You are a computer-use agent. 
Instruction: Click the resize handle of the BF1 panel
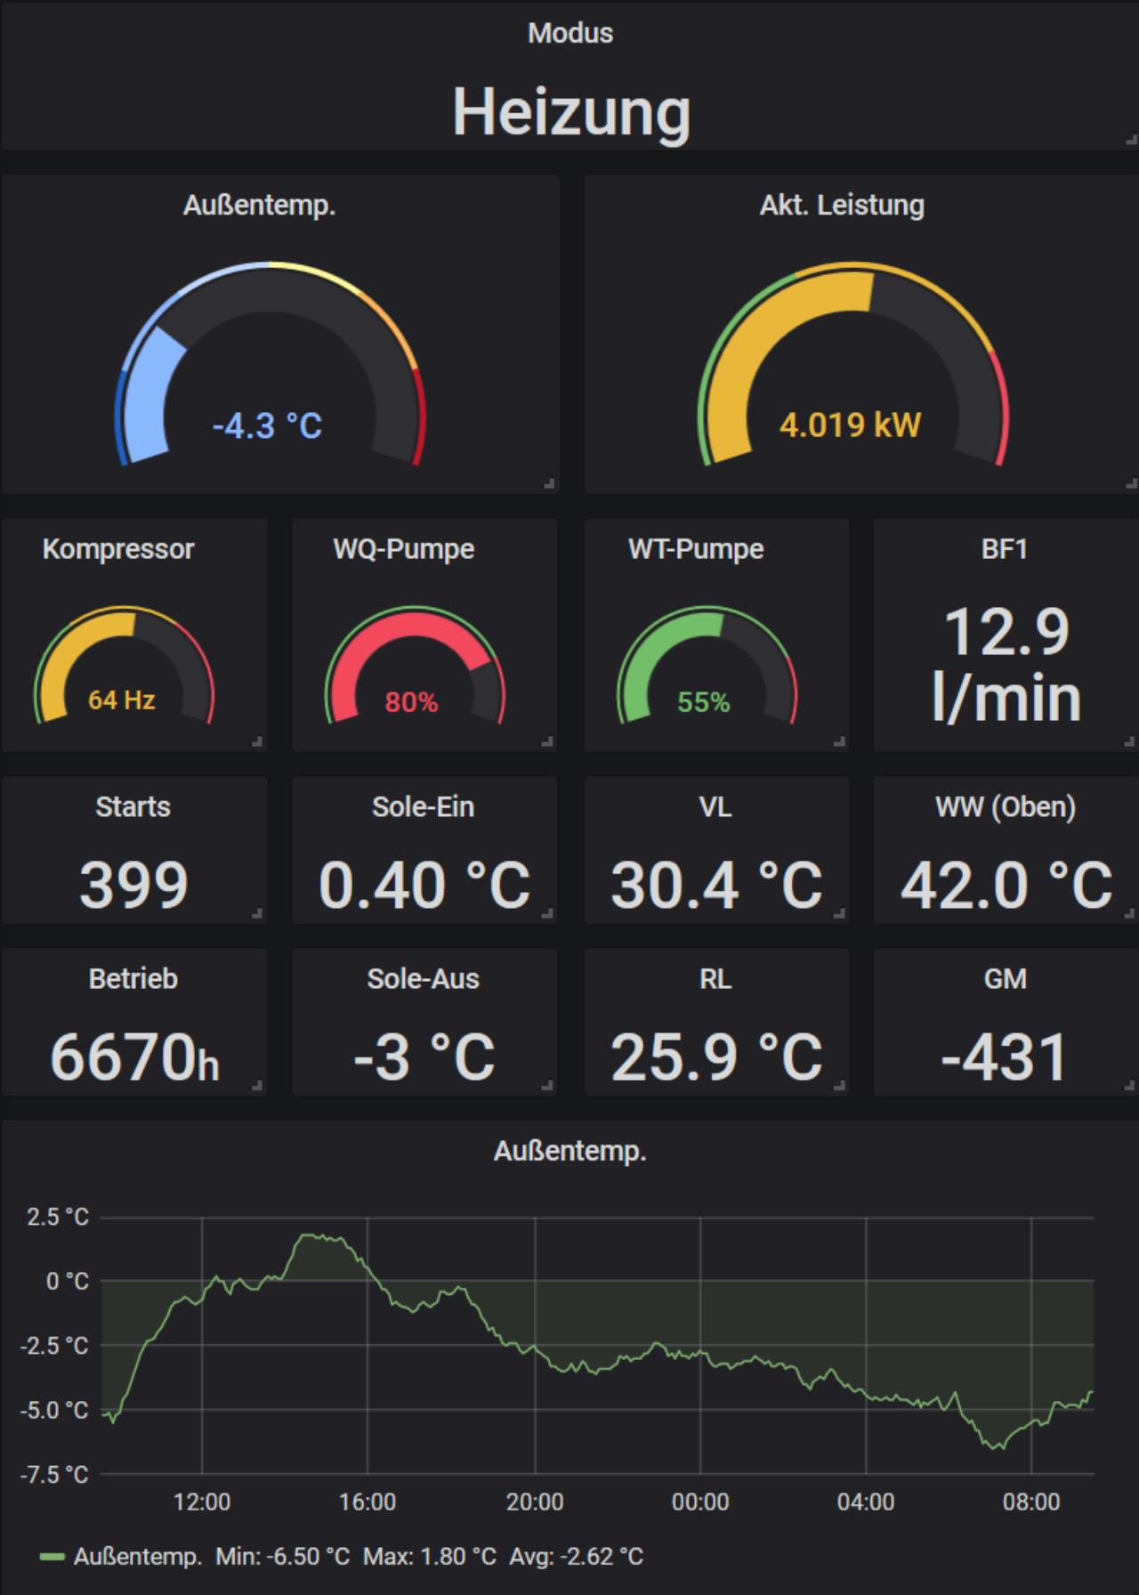click(x=1131, y=741)
